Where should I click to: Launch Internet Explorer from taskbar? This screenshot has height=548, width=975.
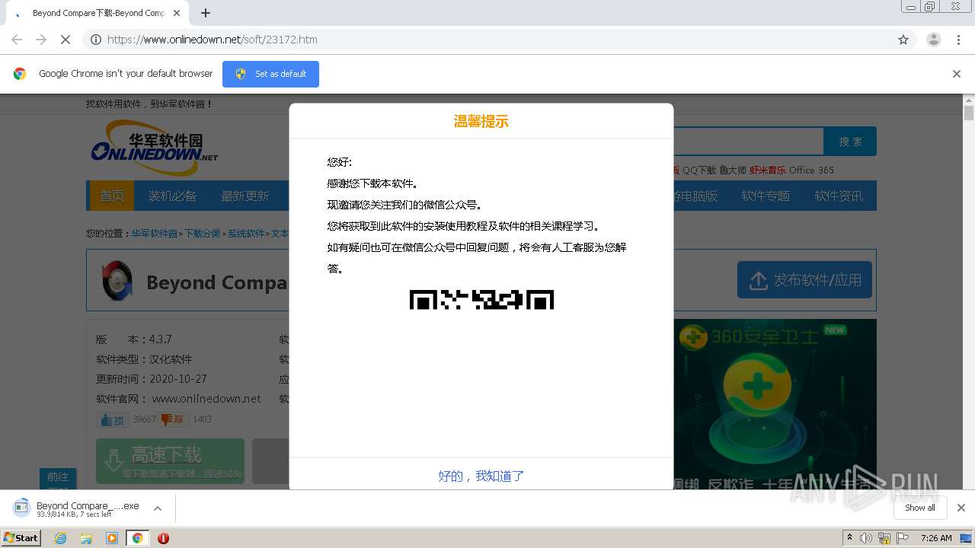[61, 538]
